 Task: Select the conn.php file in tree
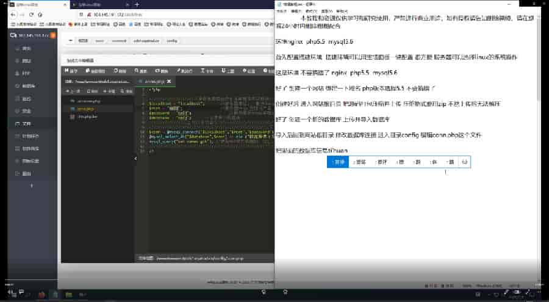84,108
